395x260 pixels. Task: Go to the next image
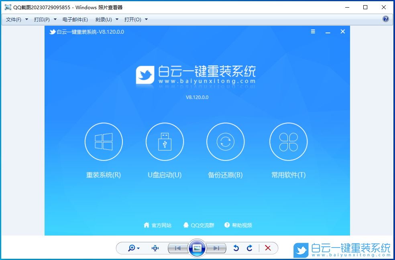[217, 248]
